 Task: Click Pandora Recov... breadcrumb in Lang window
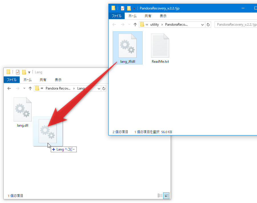pos(58,88)
